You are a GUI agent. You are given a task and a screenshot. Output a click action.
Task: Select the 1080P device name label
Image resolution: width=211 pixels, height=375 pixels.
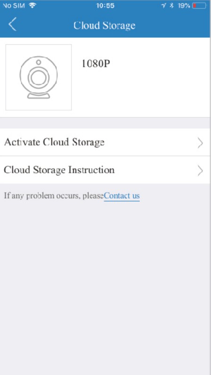coord(96,64)
